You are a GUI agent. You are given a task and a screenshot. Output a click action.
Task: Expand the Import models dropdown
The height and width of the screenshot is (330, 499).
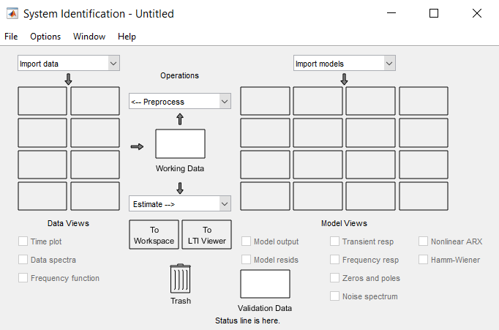345,64
